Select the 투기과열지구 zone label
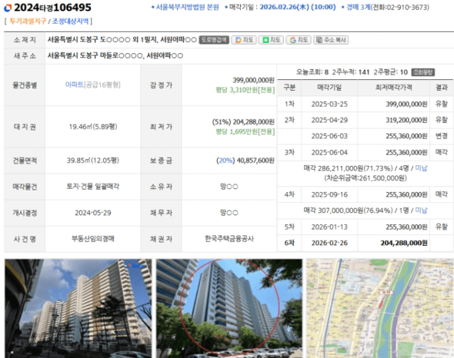The height and width of the screenshot is (358, 454). [28, 21]
